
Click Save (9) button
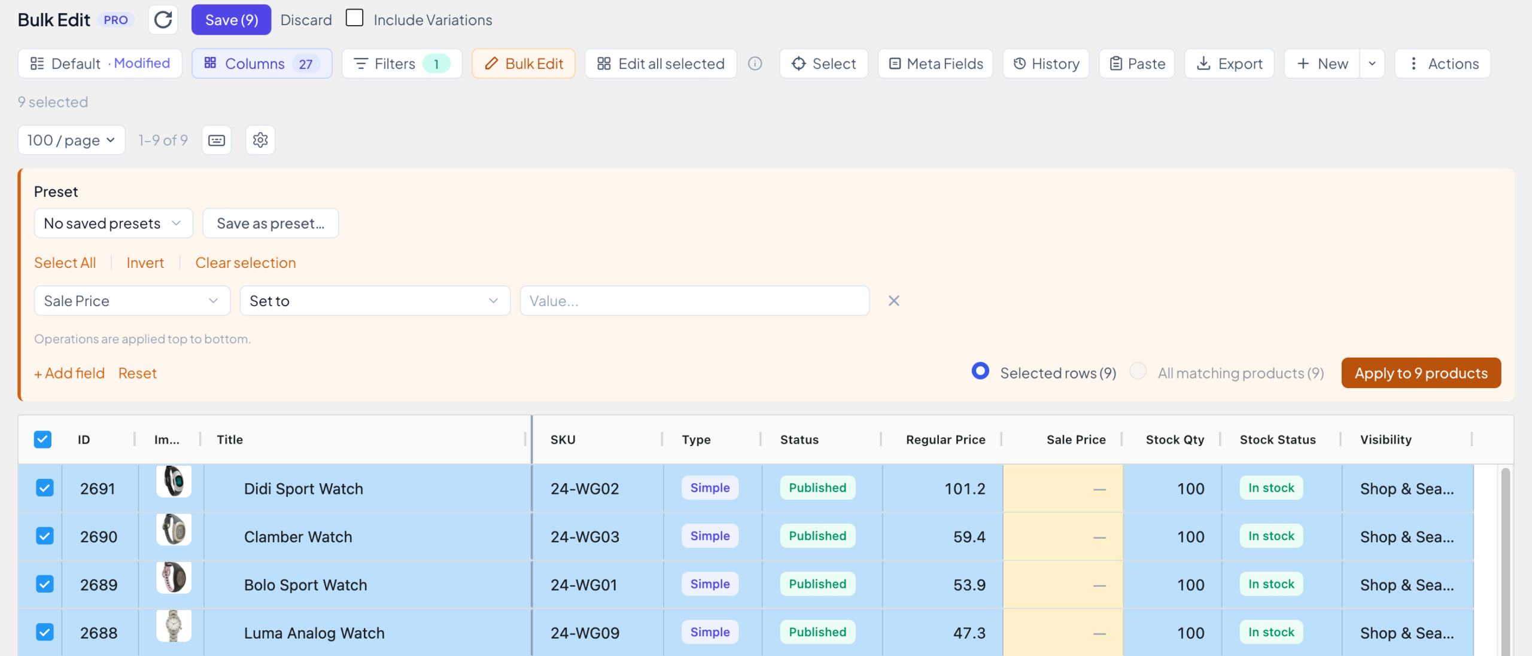tap(232, 20)
